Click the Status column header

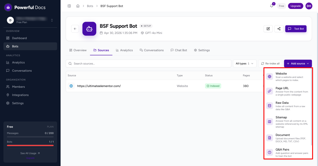pos(209,75)
